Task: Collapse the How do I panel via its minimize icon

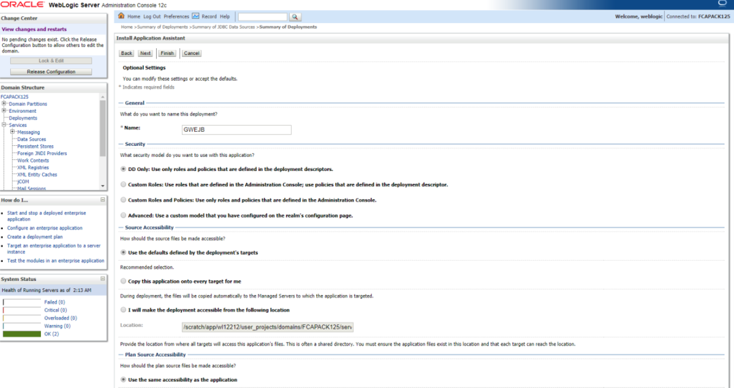Action: click(x=103, y=200)
